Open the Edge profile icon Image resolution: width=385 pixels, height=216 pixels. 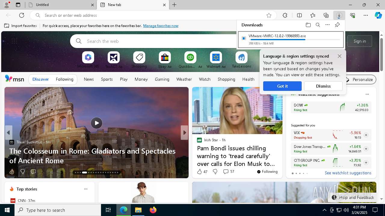click(6, 5)
